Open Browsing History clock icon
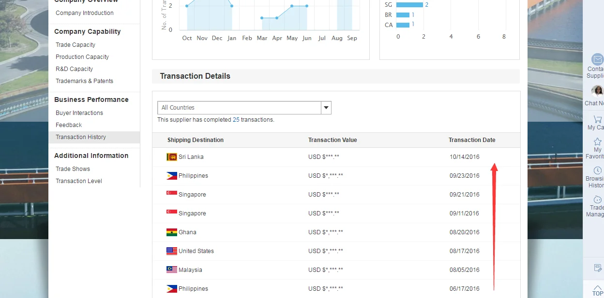 click(598, 170)
